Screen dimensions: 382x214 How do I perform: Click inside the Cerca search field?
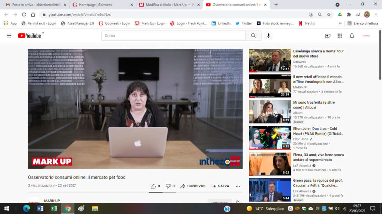click(x=173, y=36)
